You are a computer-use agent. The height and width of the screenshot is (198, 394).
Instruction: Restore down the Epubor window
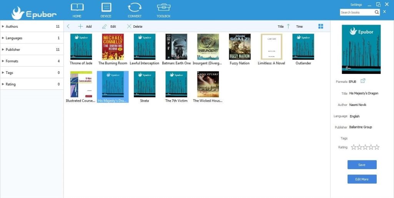378,5
